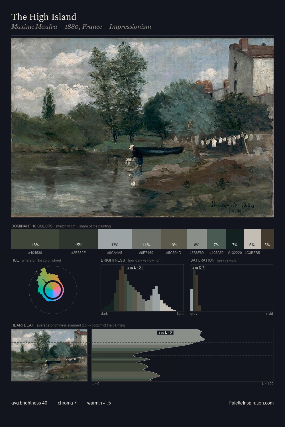The image size is (285, 427).
Task: Click the 'grey' saturation axis label
Action: point(194,314)
